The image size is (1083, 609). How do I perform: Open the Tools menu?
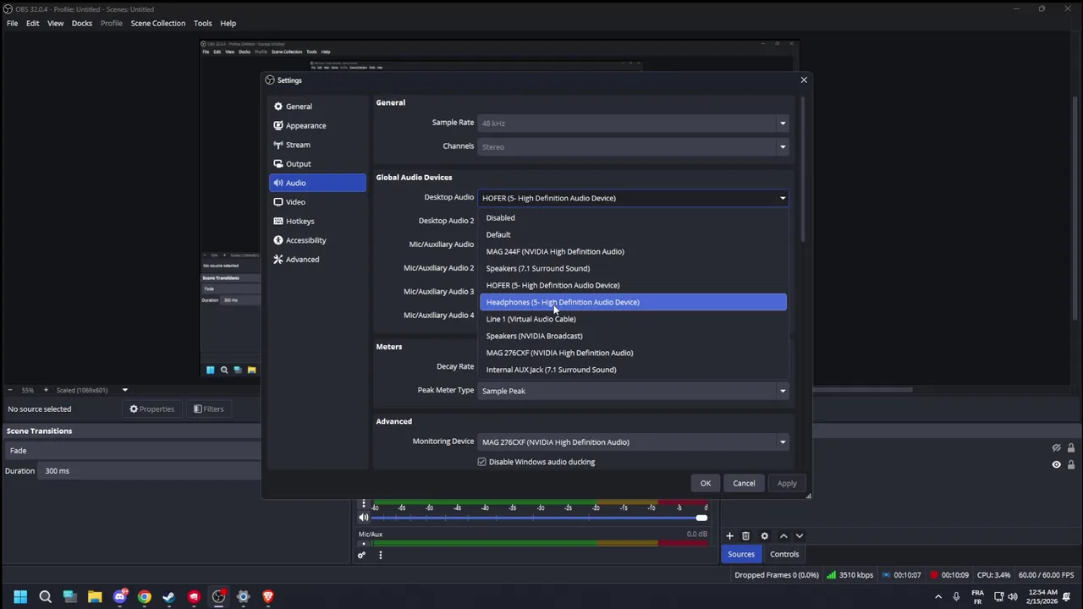click(x=203, y=23)
